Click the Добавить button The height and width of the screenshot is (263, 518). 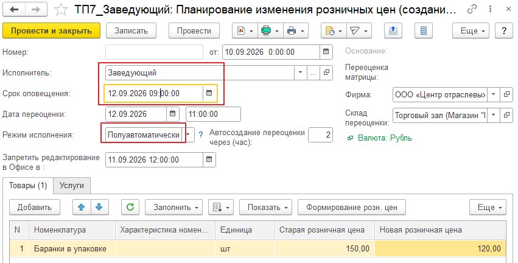click(34, 207)
